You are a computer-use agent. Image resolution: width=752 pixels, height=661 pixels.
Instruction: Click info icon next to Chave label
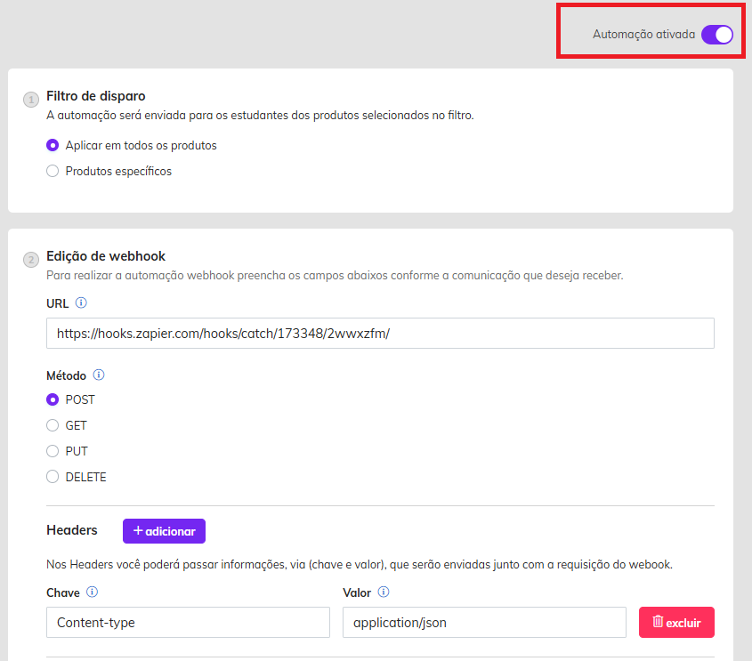pyautogui.click(x=92, y=592)
